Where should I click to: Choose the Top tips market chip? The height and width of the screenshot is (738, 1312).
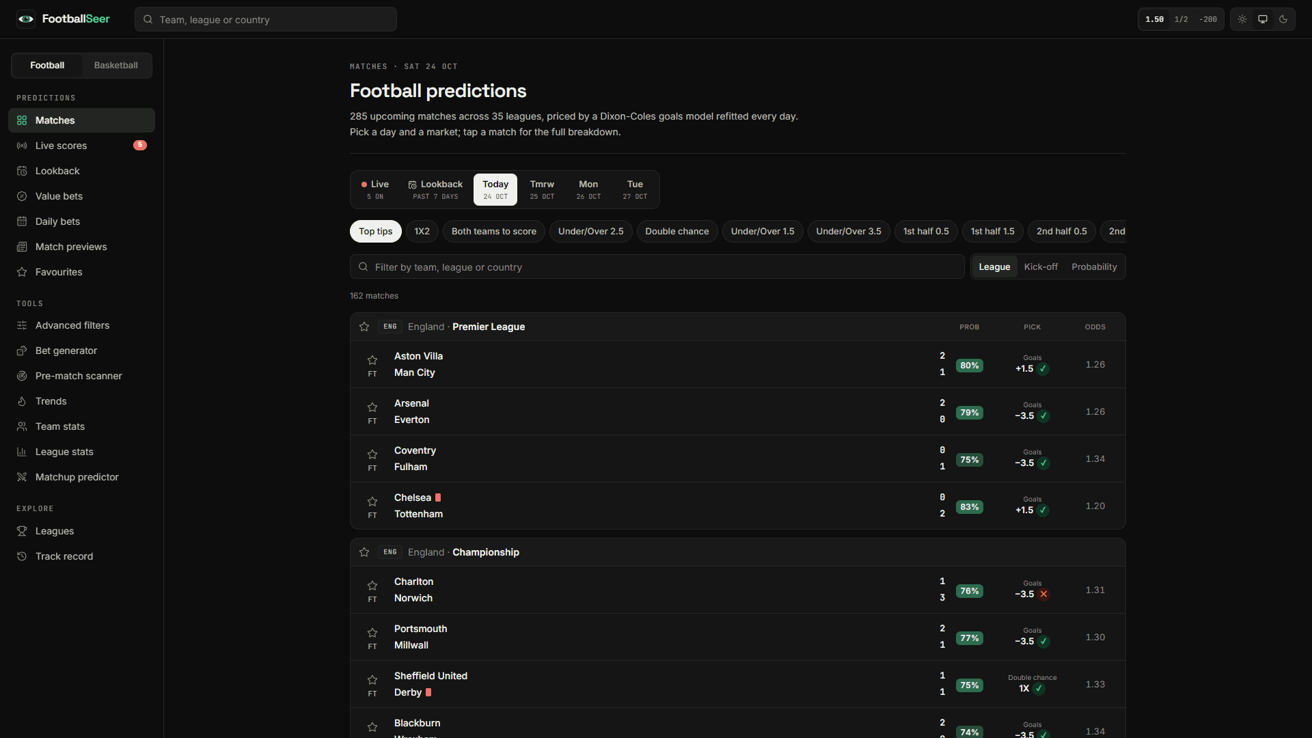(376, 232)
